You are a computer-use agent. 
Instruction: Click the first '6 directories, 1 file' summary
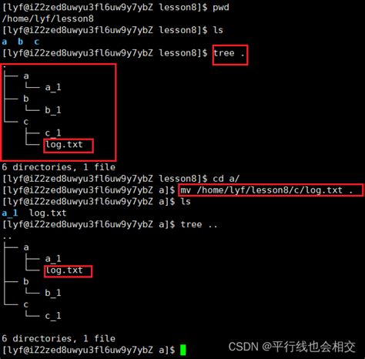tap(59, 167)
